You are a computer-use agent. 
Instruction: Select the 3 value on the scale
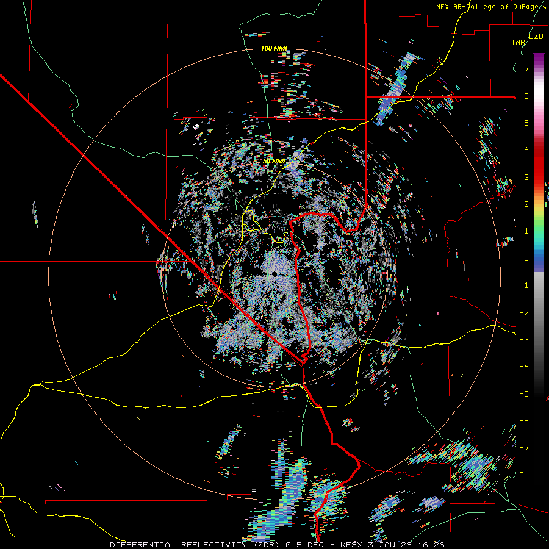(526, 177)
